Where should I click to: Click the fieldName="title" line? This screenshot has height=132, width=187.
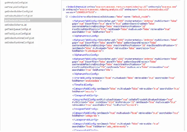[92, 70]
